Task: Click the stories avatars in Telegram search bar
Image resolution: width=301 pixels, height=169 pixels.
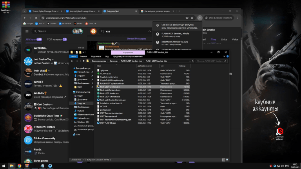Action: (x=78, y=31)
